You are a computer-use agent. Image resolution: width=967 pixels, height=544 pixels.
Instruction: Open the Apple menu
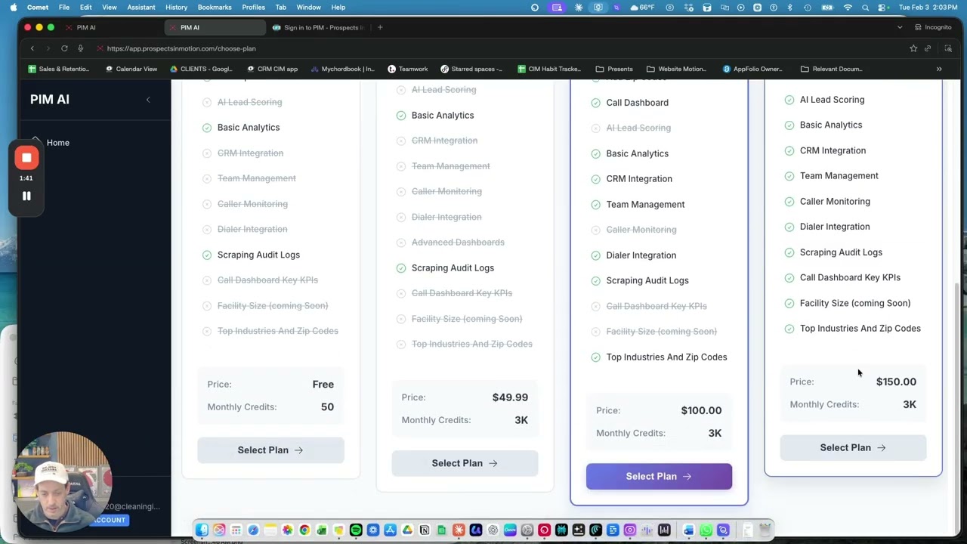click(13, 8)
